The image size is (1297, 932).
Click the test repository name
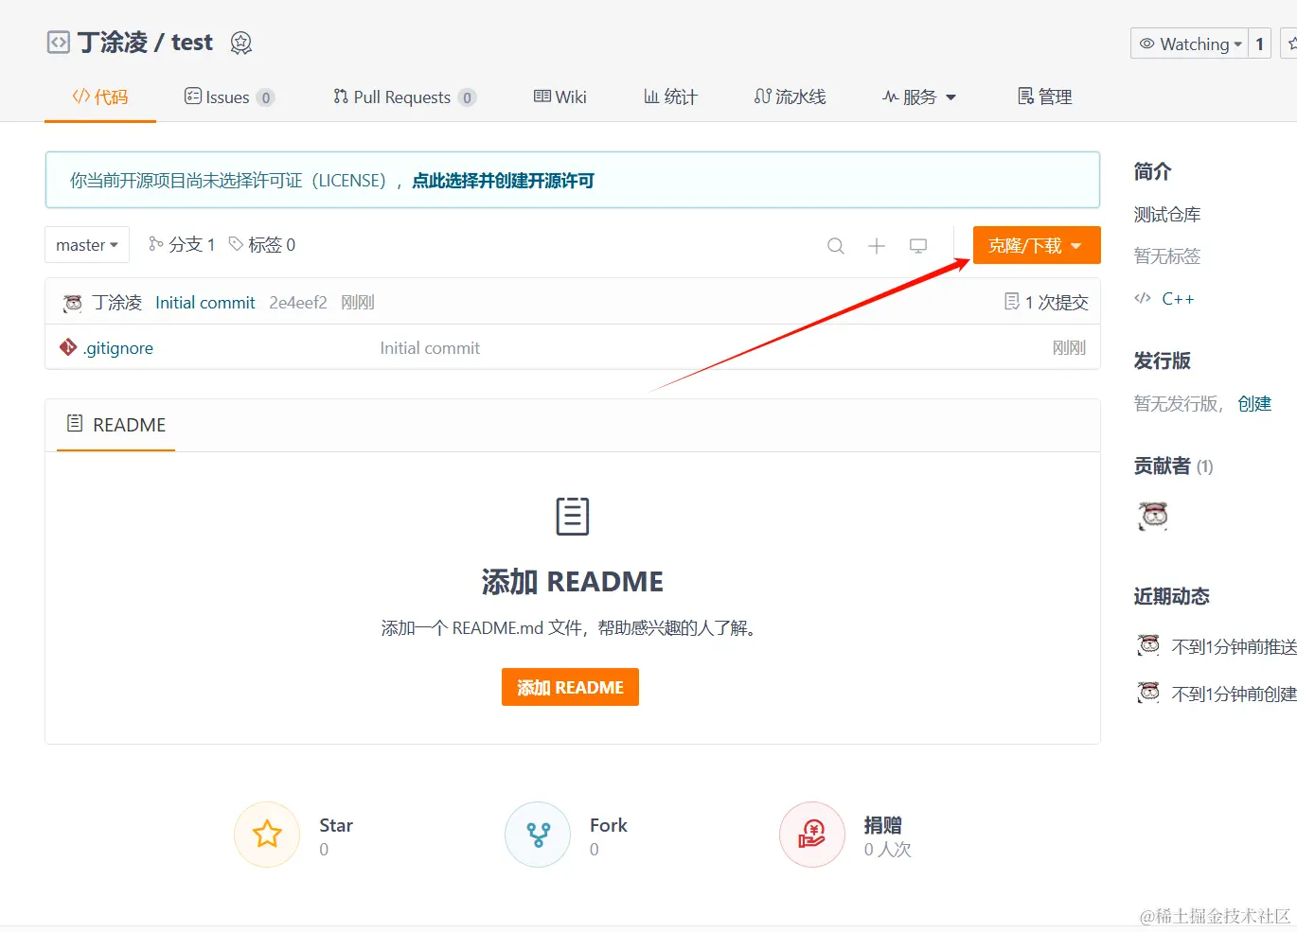192,43
